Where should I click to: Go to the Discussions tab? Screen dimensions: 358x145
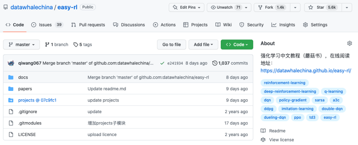click(x=129, y=25)
